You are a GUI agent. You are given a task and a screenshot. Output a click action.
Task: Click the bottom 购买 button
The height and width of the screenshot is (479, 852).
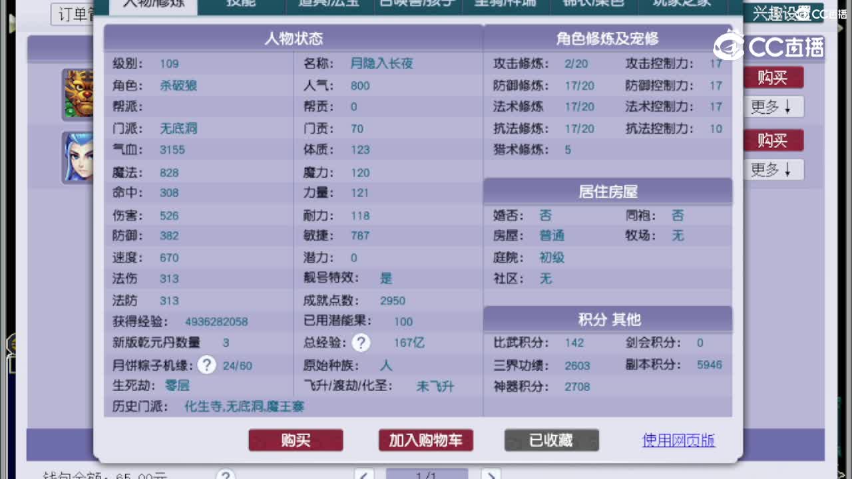[x=296, y=440]
